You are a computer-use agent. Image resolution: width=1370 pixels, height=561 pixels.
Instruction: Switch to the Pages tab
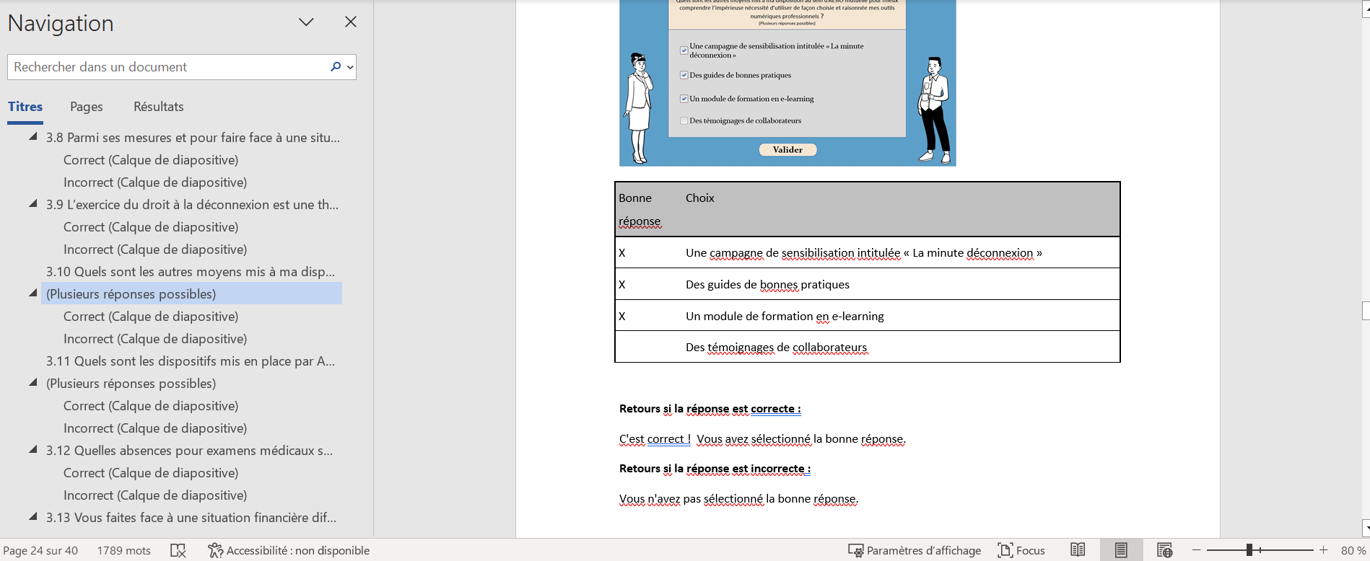[x=86, y=107]
